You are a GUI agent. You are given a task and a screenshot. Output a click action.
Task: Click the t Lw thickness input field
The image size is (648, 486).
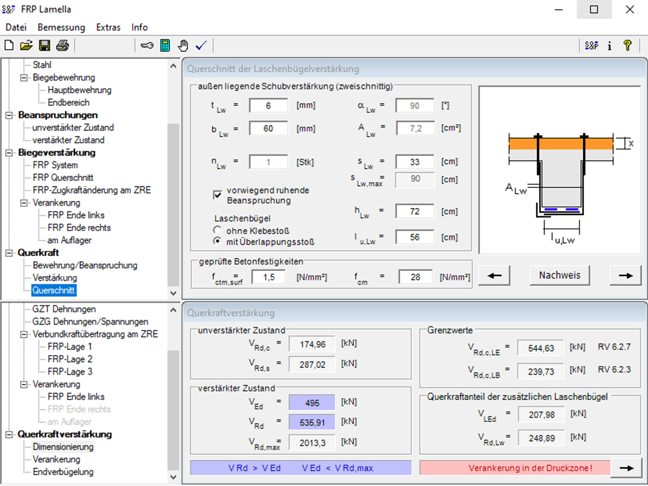click(268, 106)
